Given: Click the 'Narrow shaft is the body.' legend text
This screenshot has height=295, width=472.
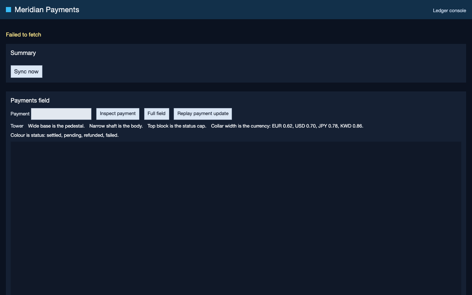Looking at the screenshot, I should click(x=116, y=126).
